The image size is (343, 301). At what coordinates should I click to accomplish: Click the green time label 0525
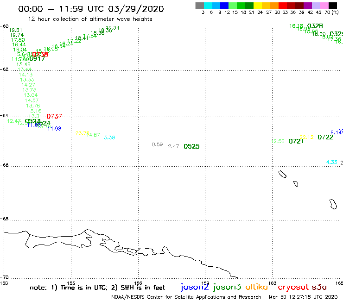pyautogui.click(x=191, y=146)
